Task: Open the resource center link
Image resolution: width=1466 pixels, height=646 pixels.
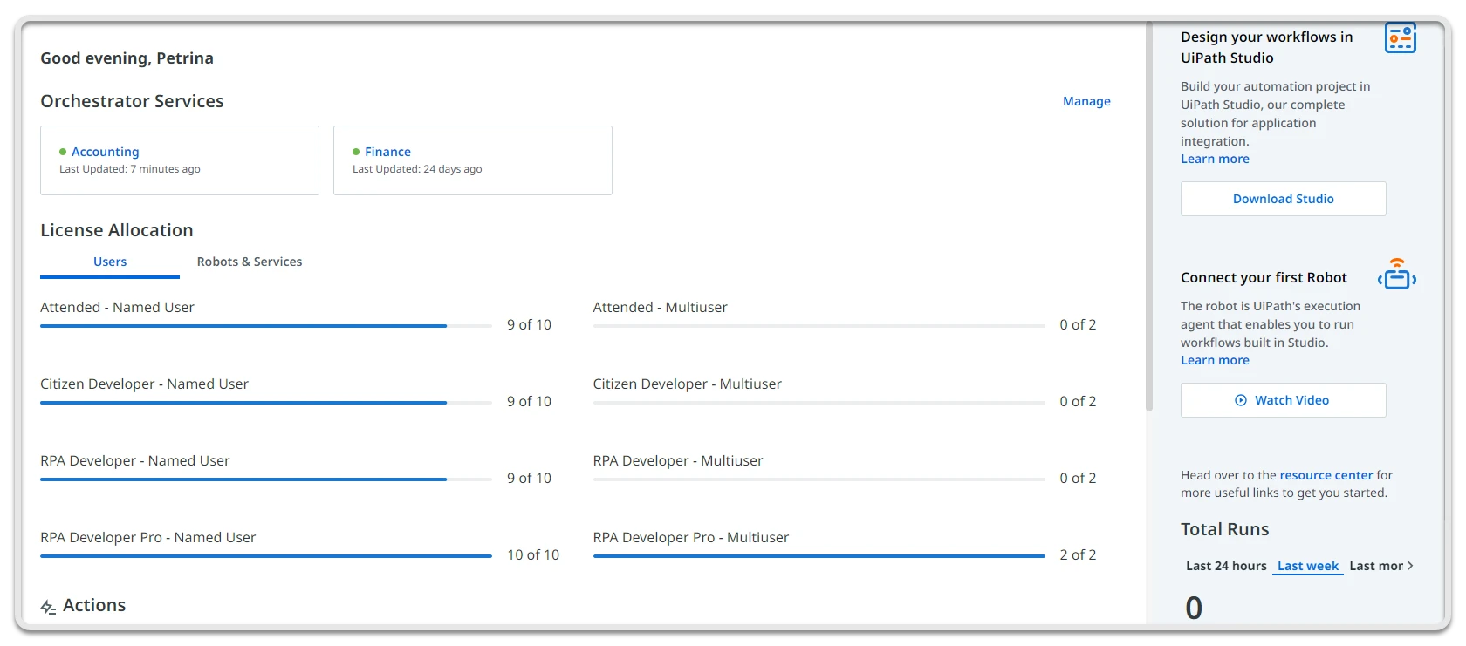Action: (x=1326, y=475)
